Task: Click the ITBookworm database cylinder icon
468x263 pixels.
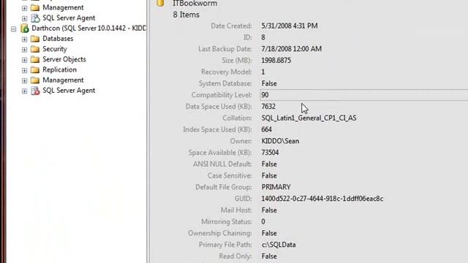Action: pos(160,3)
